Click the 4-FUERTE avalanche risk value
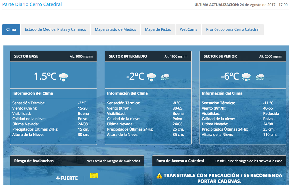 [x=67, y=178]
